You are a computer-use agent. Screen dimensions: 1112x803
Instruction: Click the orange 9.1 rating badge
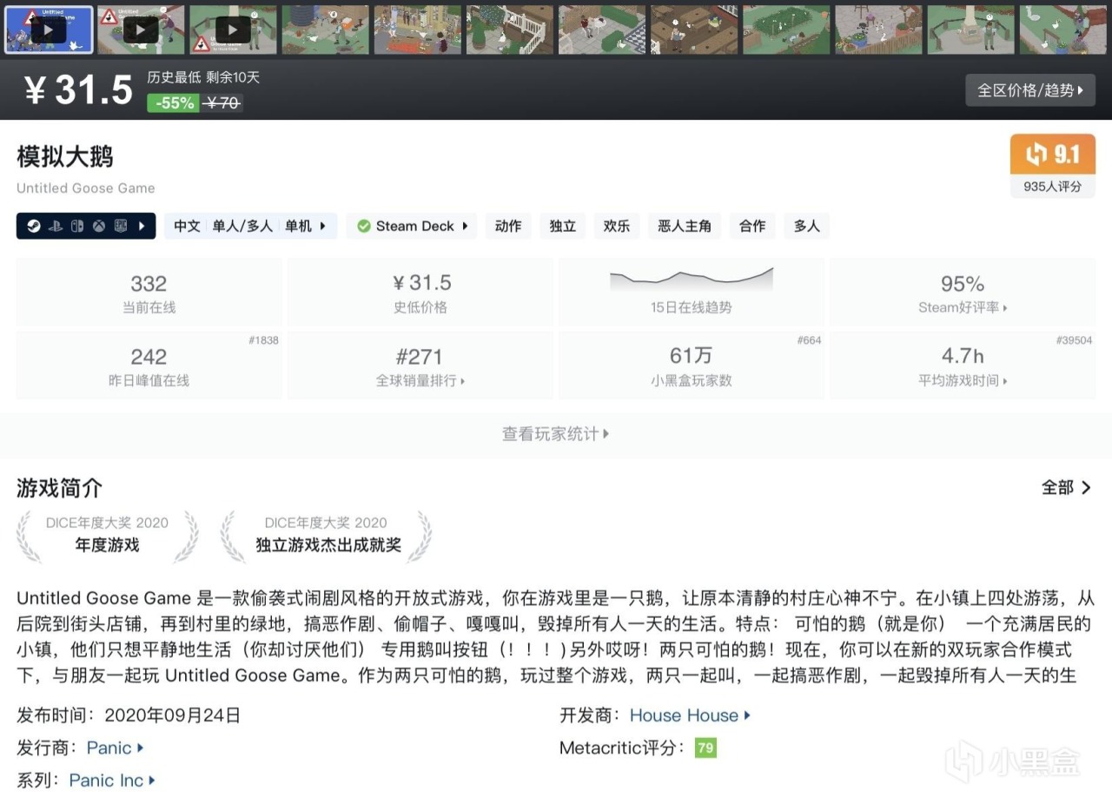tap(1052, 155)
